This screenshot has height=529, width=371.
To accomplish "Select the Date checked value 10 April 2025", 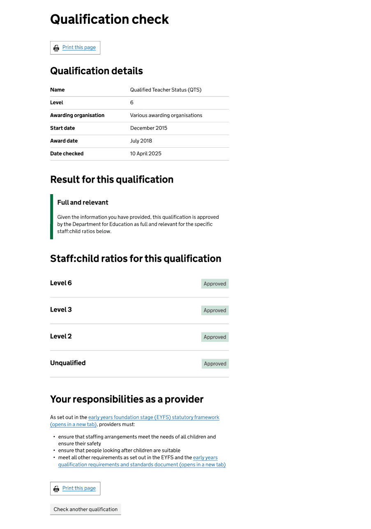I will [x=146, y=153].
